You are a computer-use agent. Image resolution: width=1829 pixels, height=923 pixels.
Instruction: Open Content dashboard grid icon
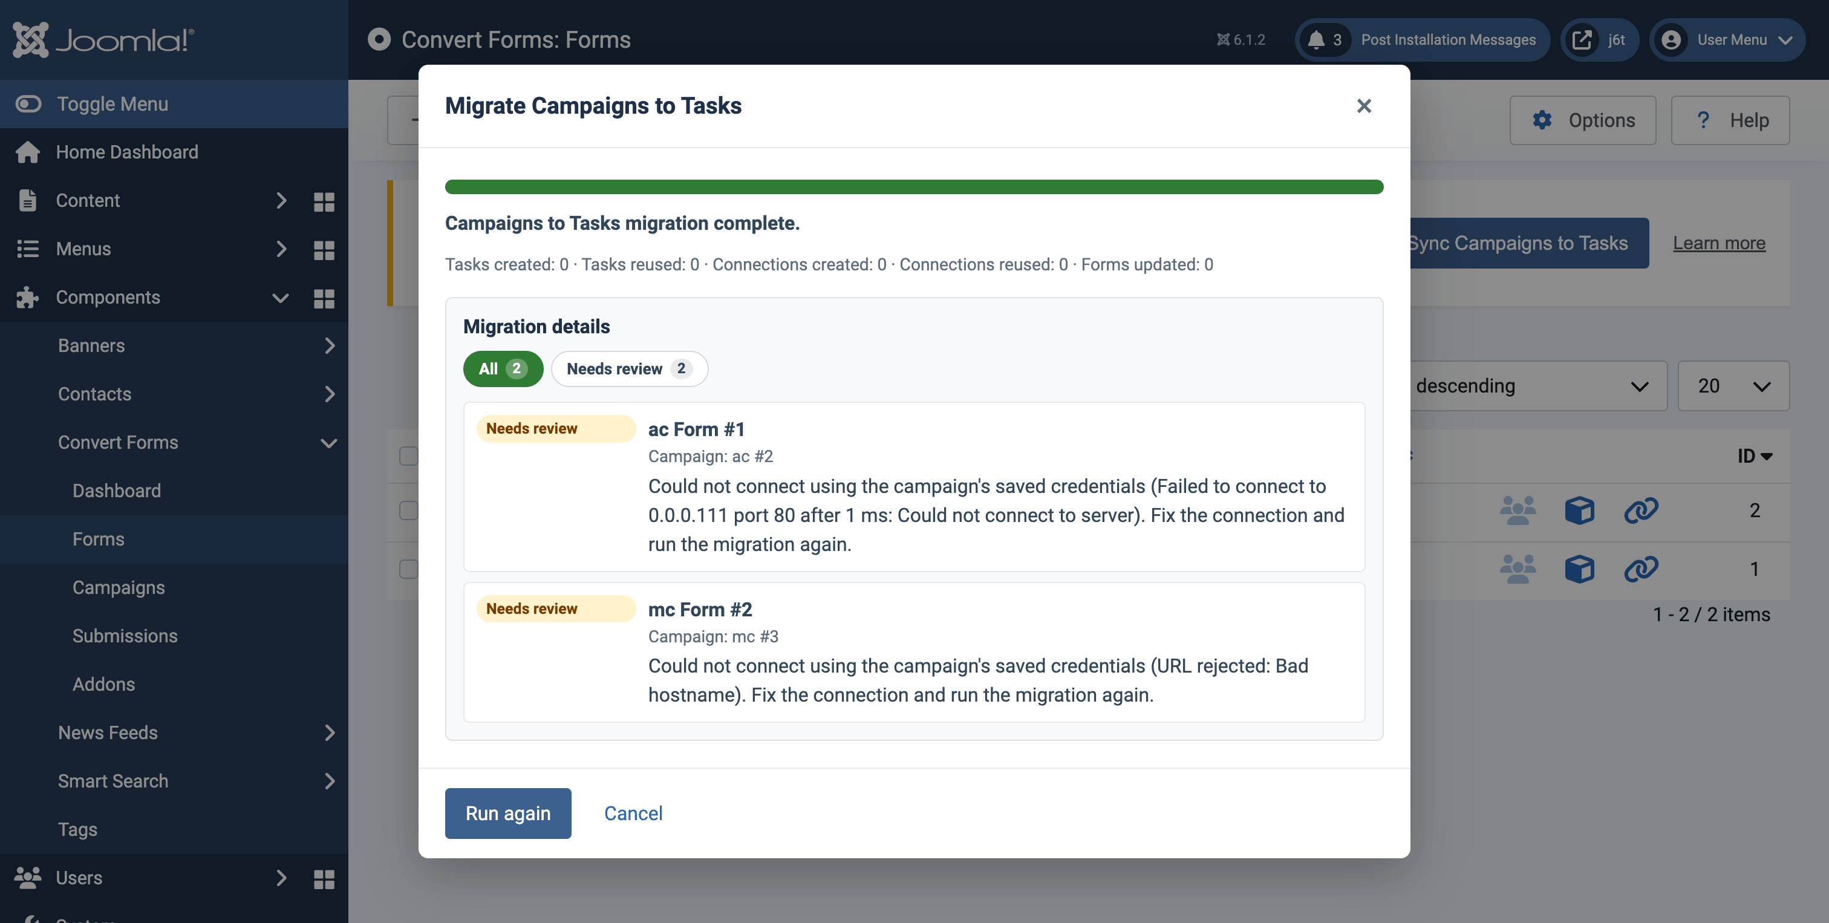(x=324, y=201)
